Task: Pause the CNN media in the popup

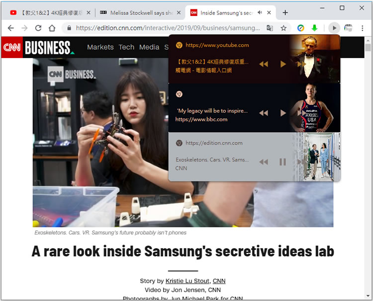Action: (282, 162)
